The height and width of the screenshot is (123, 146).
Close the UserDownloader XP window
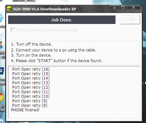[134, 7]
